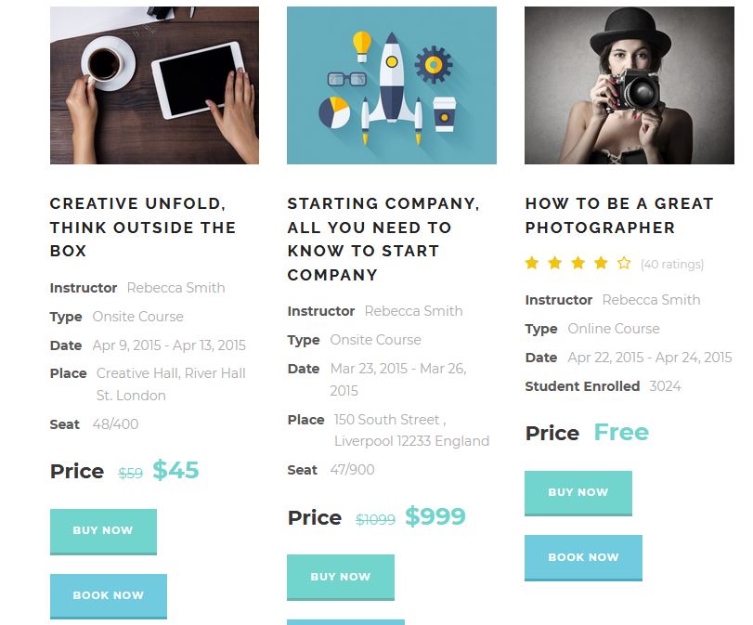Open the coffee and tablet course image
Viewport: 753px width, 625px height.
pyautogui.click(x=154, y=85)
